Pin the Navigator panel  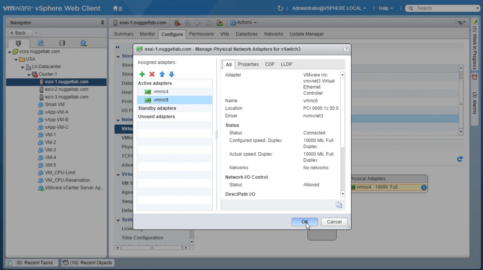pyautogui.click(x=102, y=23)
